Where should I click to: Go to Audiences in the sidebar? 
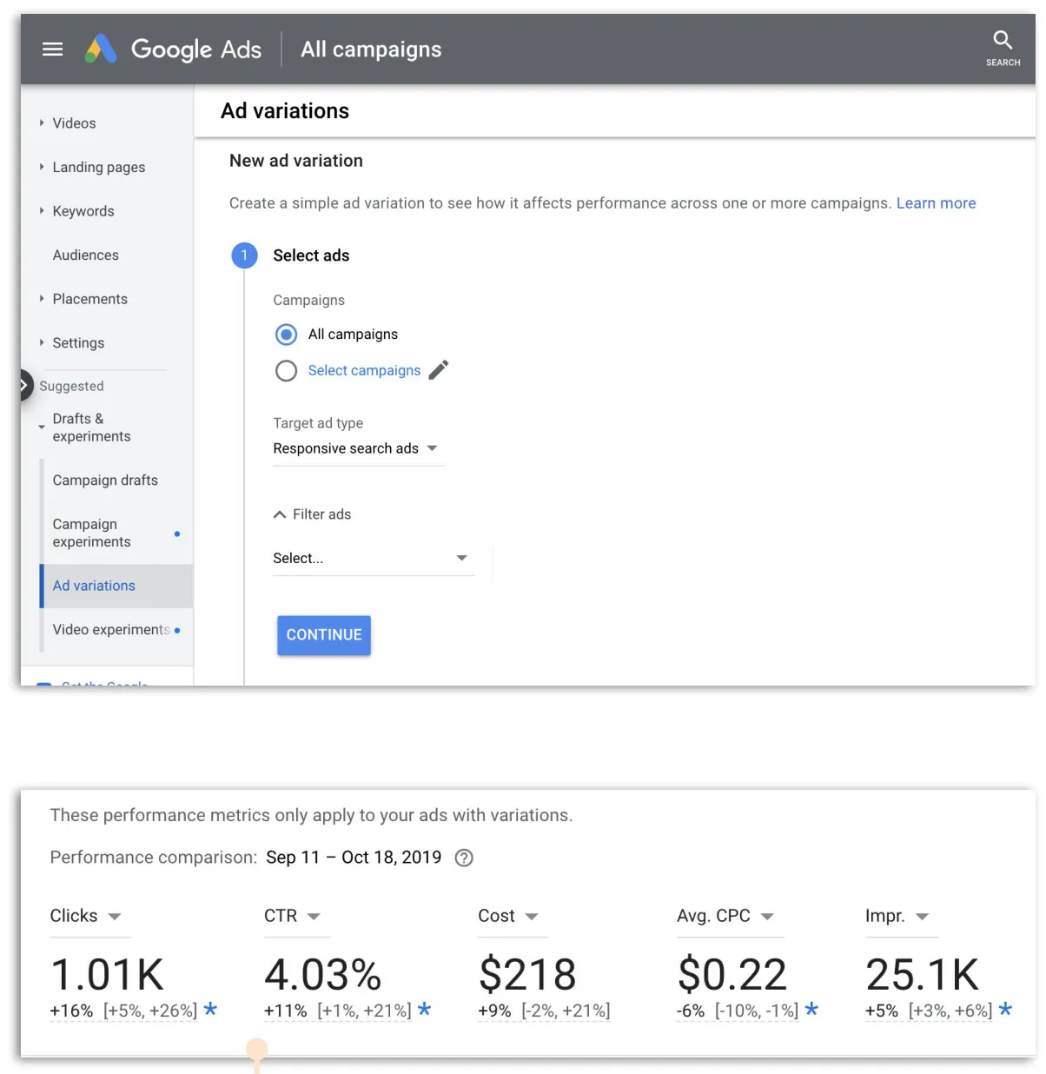click(85, 255)
